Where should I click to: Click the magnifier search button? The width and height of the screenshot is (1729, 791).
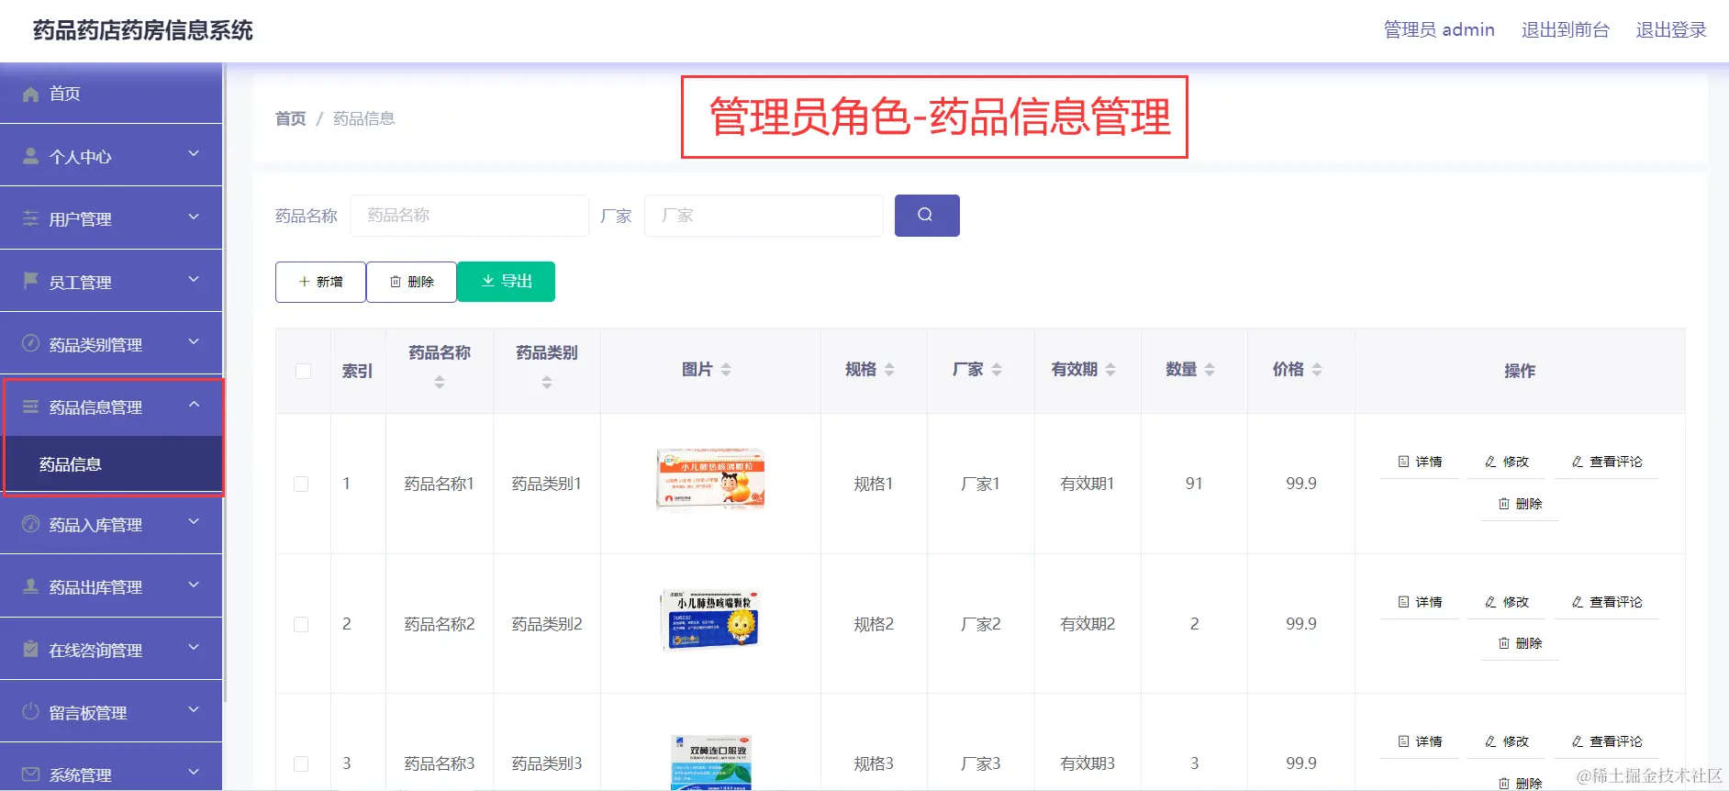tap(927, 216)
